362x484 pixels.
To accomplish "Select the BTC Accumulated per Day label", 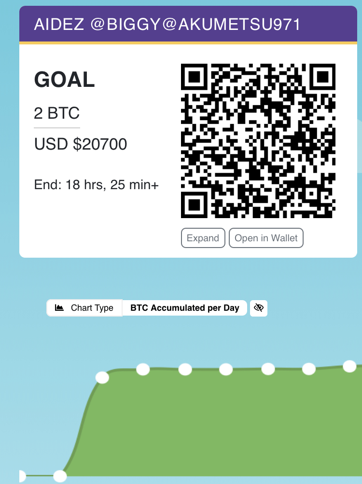I will [x=185, y=308].
